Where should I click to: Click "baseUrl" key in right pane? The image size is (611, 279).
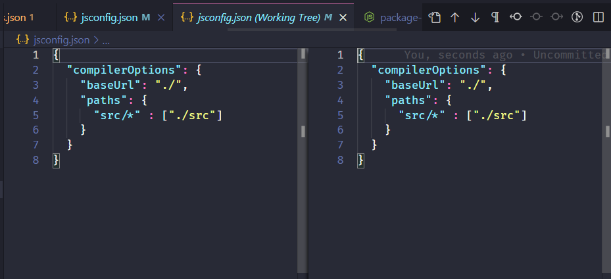pos(416,86)
